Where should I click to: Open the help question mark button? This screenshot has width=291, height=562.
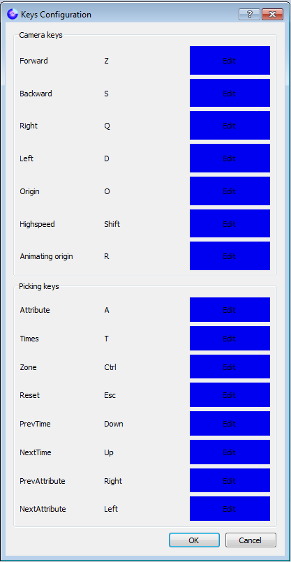(249, 15)
